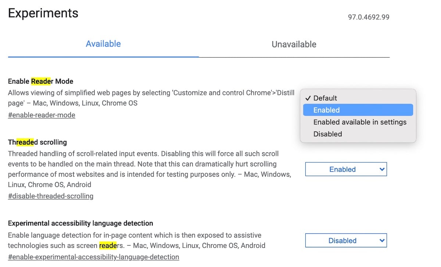Click the Enable Reader Mode title
Screen dimensions: 441x267
[x=41, y=81]
